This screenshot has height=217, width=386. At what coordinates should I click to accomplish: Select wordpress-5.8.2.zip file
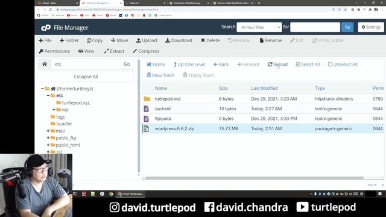tap(263, 128)
